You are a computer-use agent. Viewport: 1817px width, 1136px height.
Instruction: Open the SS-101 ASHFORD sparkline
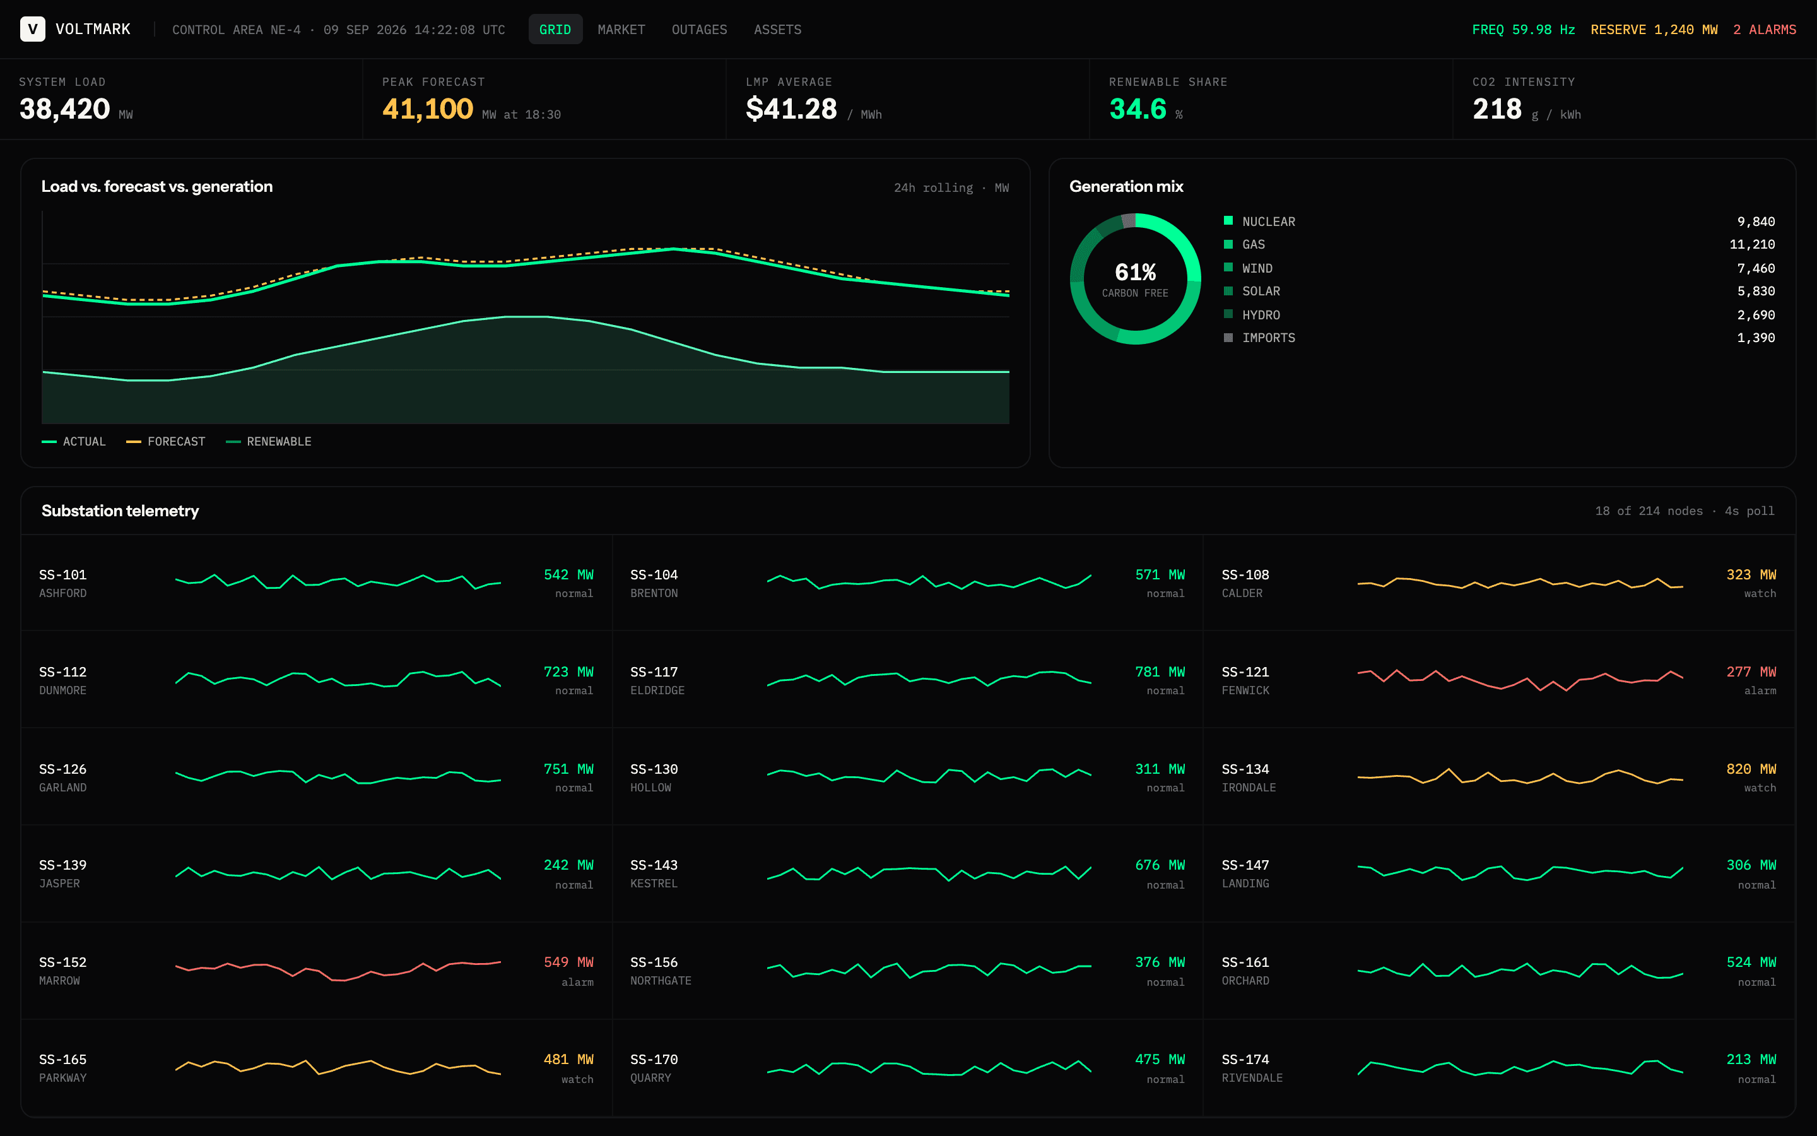pos(338,581)
